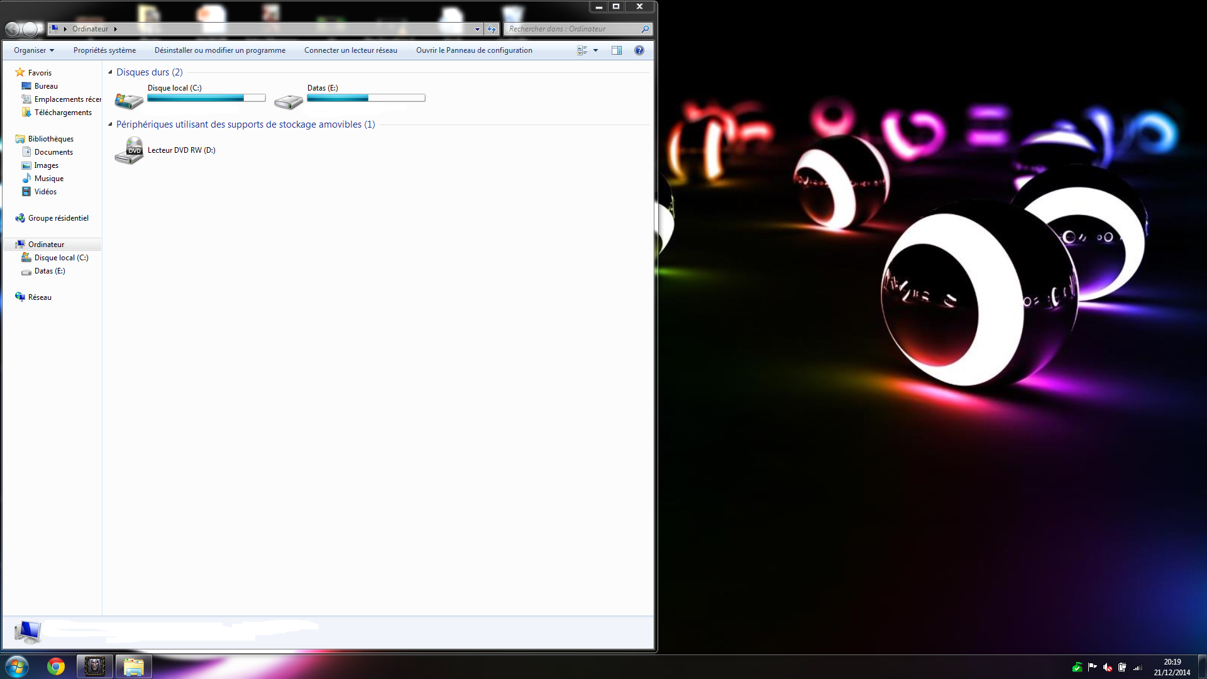The image size is (1207, 679).
Task: Open the Organiser menu
Action: click(x=33, y=50)
